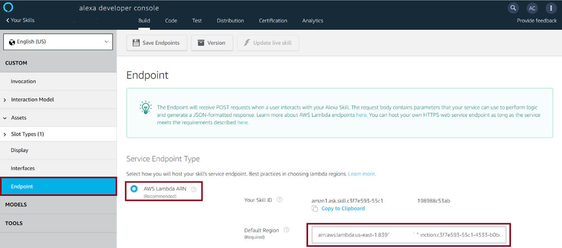Select the AWS Lambda ARN radio button
This screenshot has width=562, height=248.
tap(134, 189)
